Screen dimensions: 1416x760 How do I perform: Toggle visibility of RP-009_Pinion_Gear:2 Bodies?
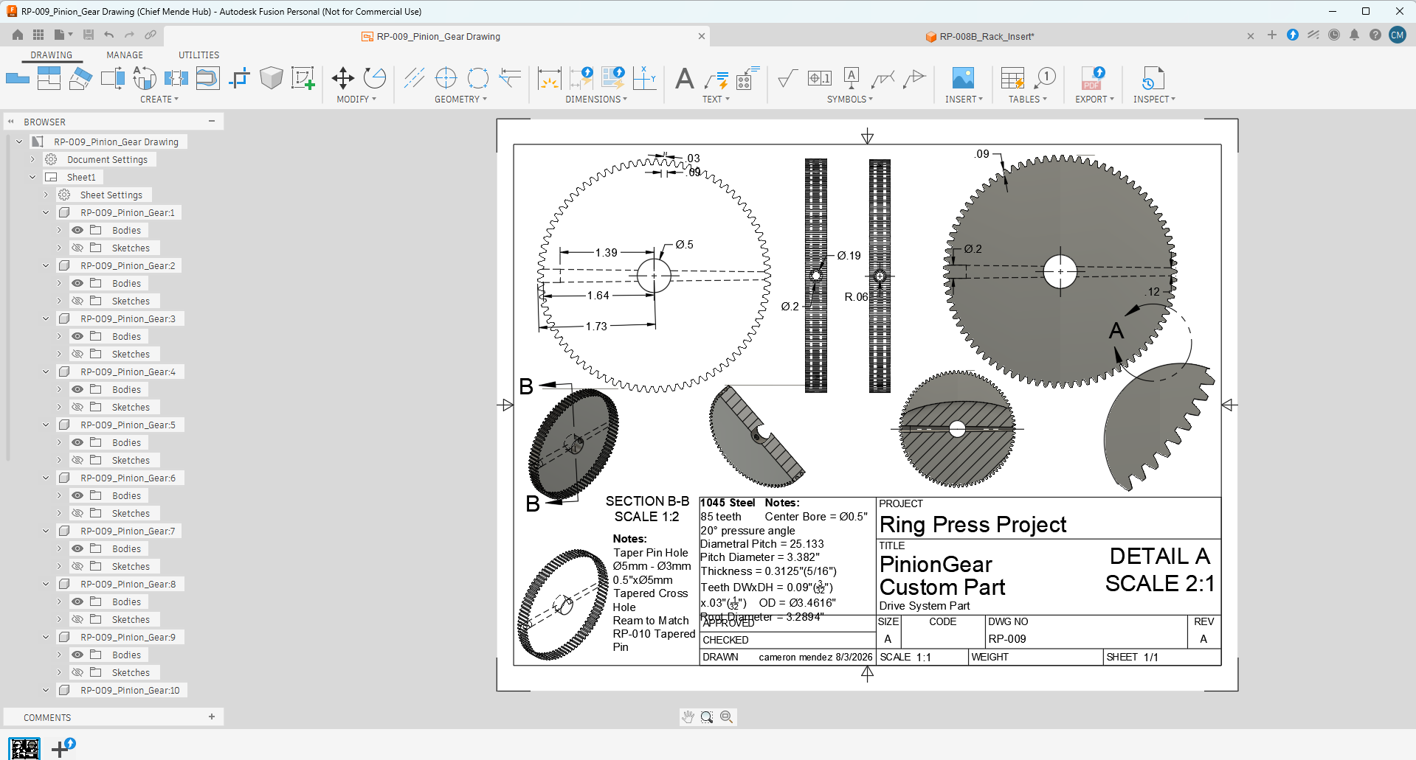click(x=77, y=283)
